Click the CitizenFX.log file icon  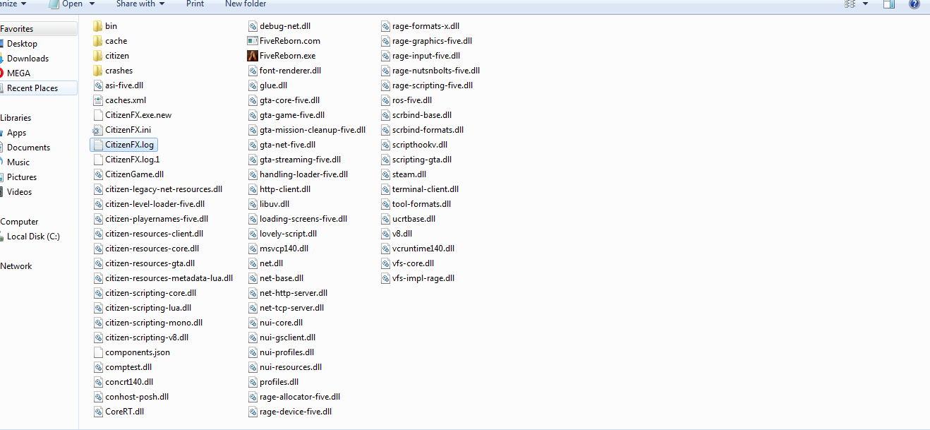(x=97, y=145)
